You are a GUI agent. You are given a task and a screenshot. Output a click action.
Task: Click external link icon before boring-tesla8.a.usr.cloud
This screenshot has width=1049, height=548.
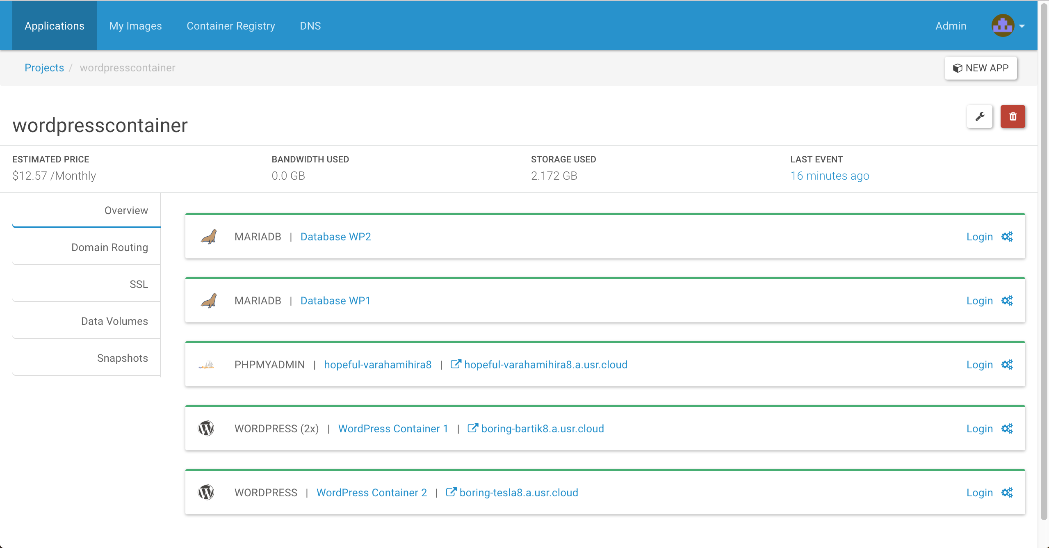(x=451, y=492)
